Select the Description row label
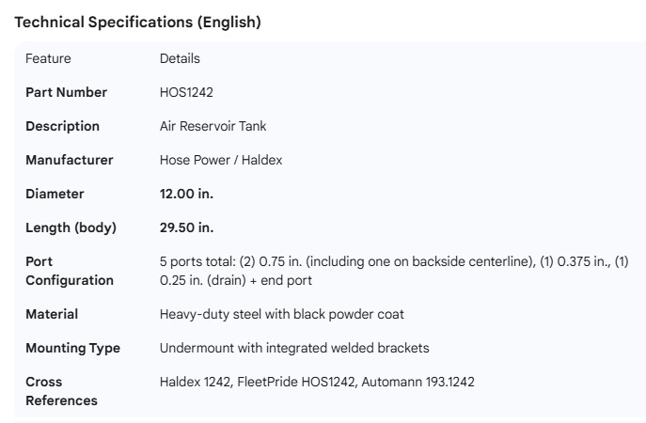Screen dimensions: 646x423 click(62, 126)
